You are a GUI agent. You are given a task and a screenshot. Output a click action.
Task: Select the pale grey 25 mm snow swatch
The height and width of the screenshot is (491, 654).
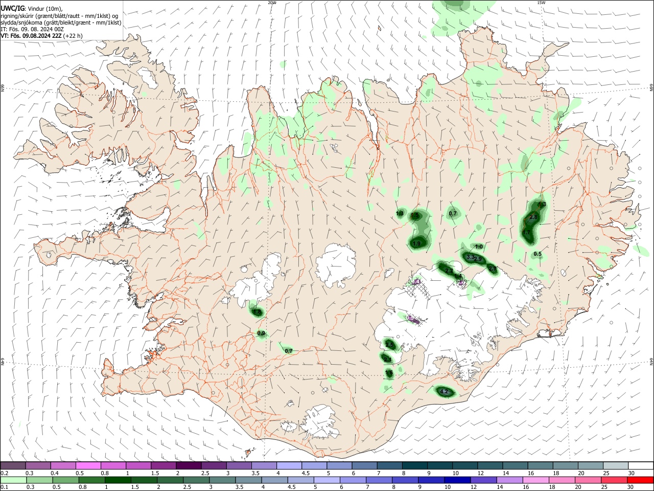coord(616,466)
